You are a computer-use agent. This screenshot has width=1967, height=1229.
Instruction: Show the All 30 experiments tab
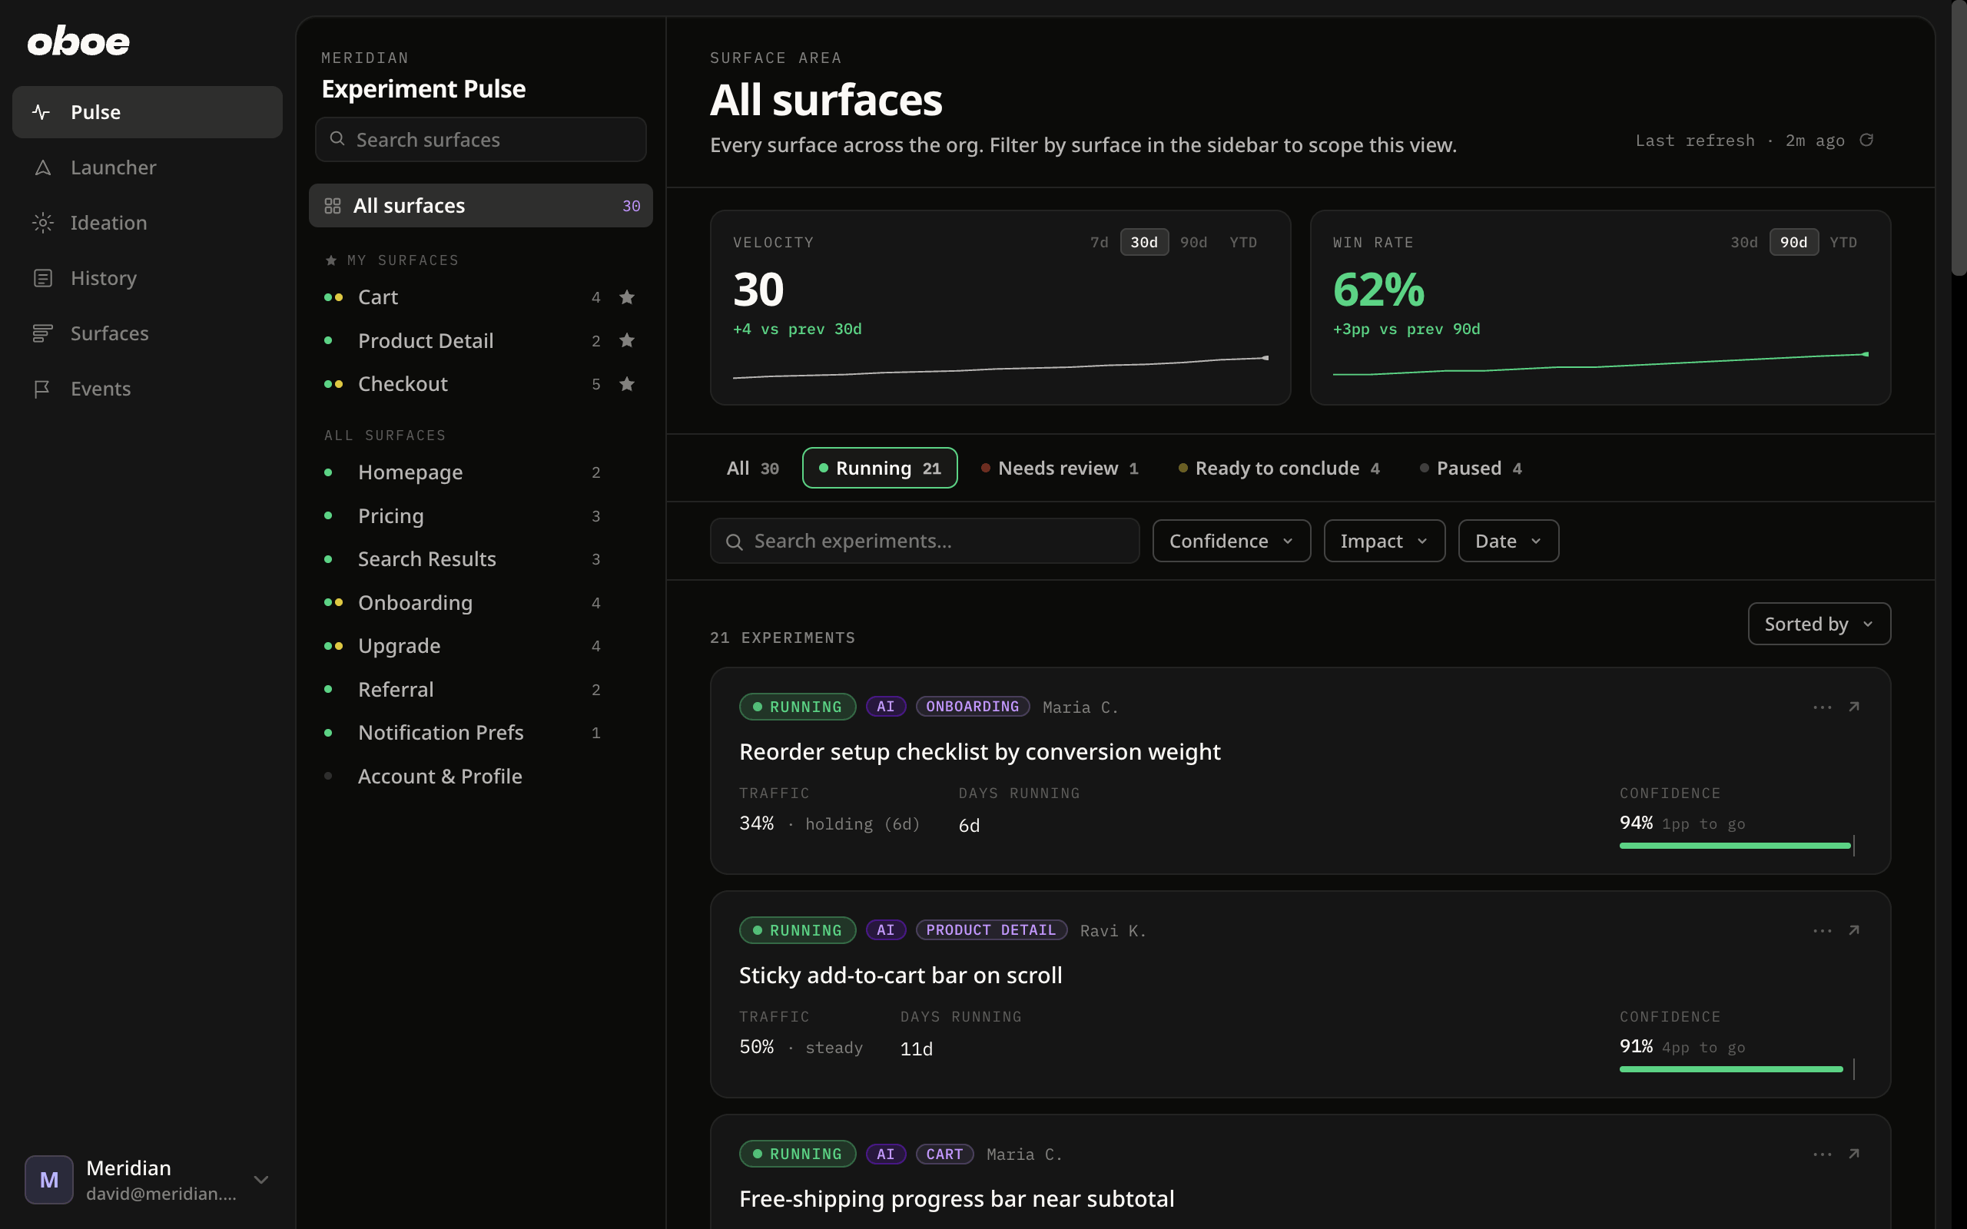click(x=753, y=469)
